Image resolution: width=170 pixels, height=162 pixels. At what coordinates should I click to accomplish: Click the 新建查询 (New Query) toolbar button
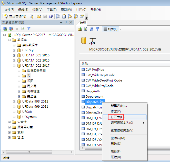(x=15, y=16)
